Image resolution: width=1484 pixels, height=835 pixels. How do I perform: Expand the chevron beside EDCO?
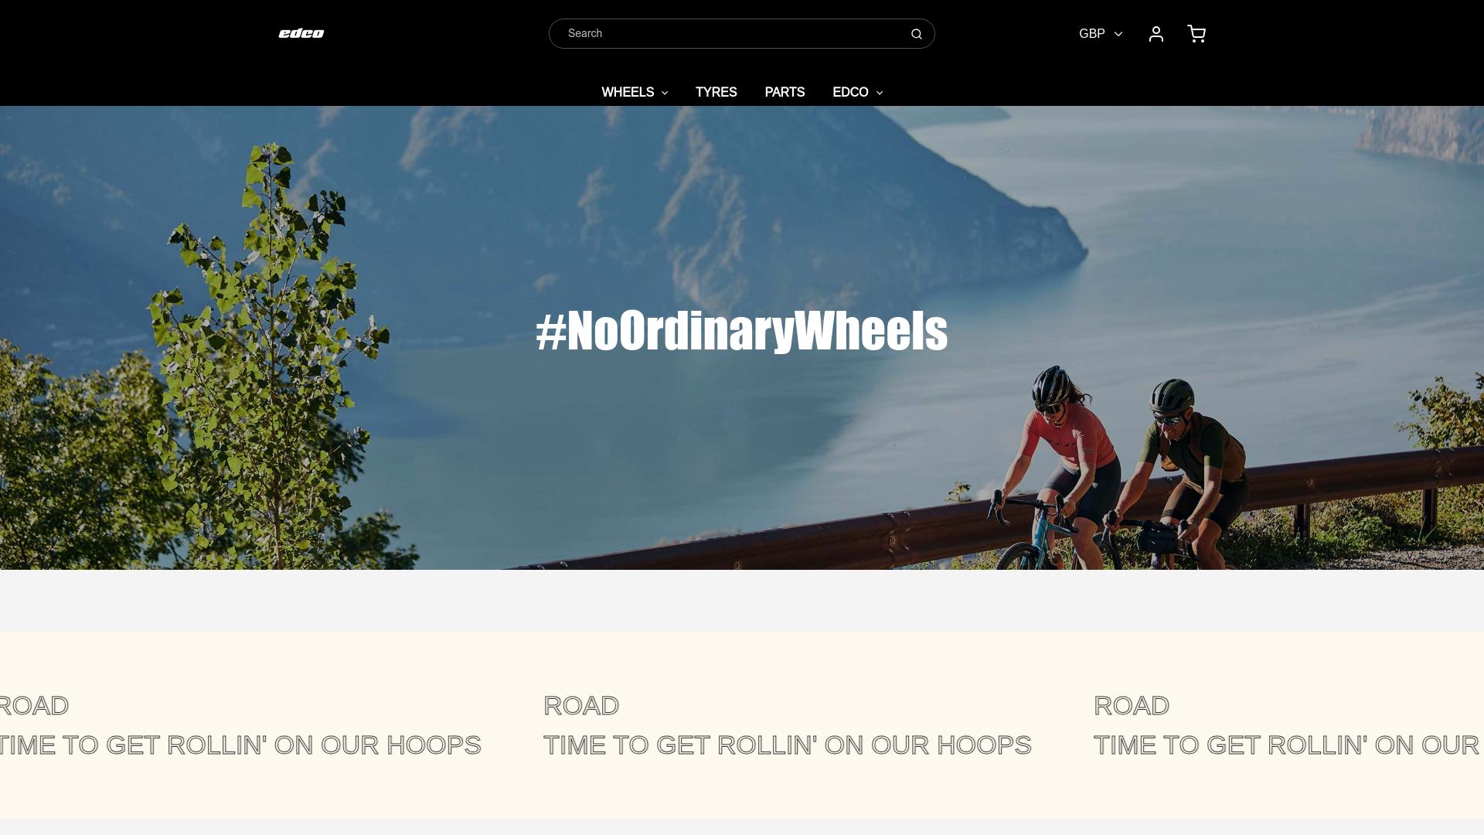click(x=880, y=93)
